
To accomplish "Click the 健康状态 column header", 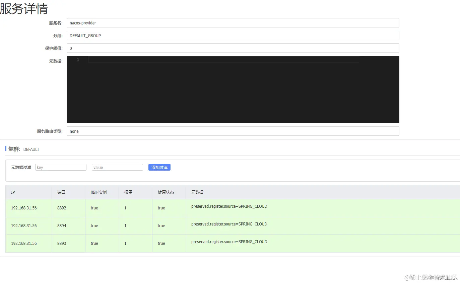I will tap(169, 192).
